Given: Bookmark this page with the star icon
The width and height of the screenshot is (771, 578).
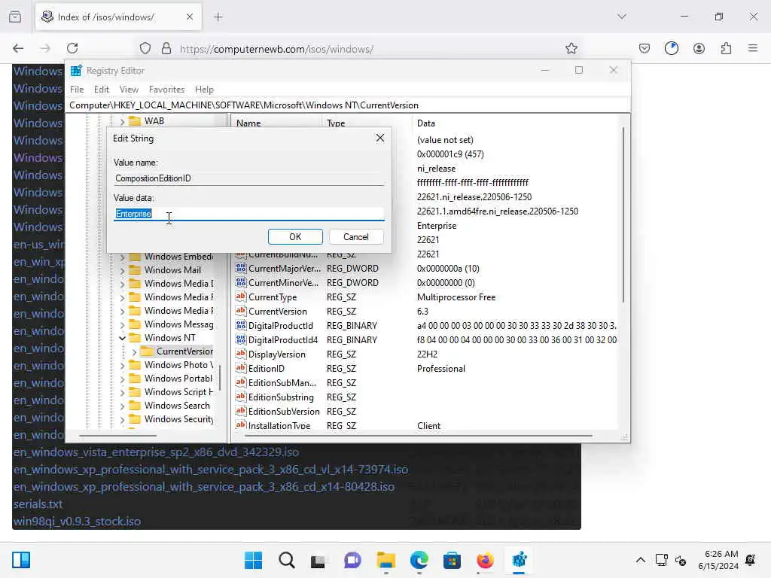Looking at the screenshot, I should (x=571, y=48).
